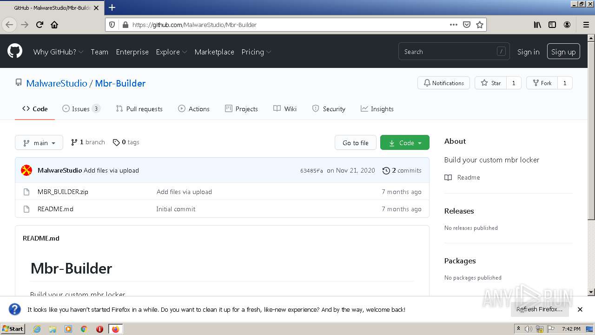Click Refresh Firefox button
The image size is (595, 335).
pyautogui.click(x=539, y=309)
